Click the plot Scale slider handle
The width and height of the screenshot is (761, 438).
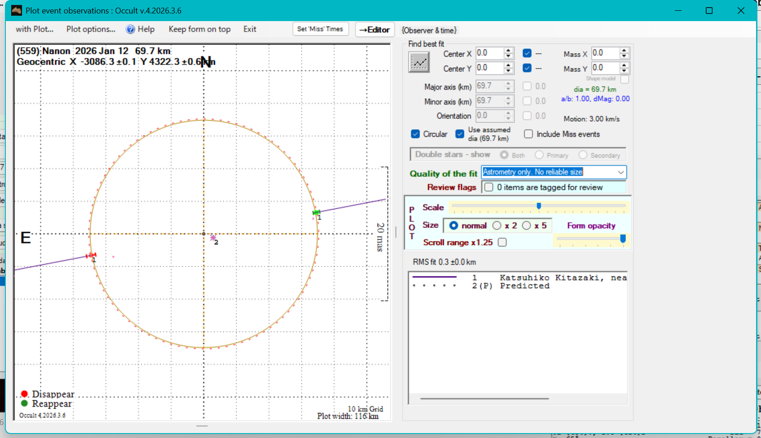coord(539,206)
